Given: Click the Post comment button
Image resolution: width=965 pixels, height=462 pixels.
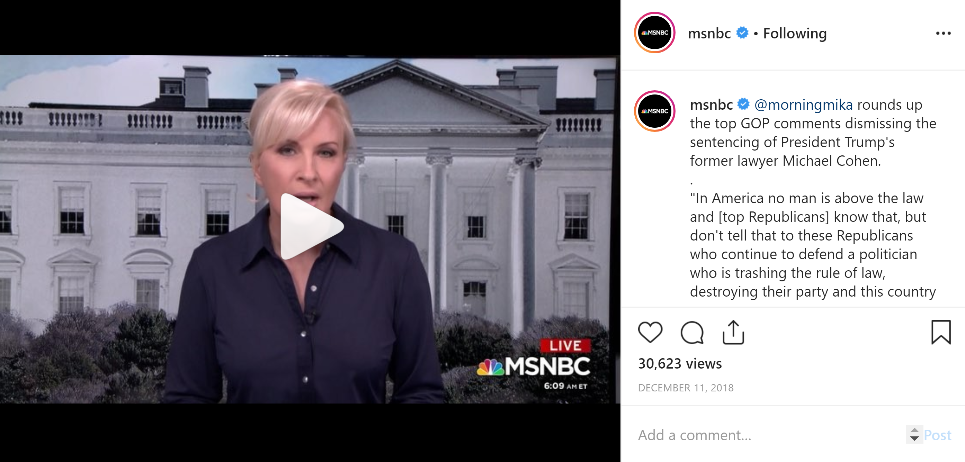Looking at the screenshot, I should pos(938,435).
